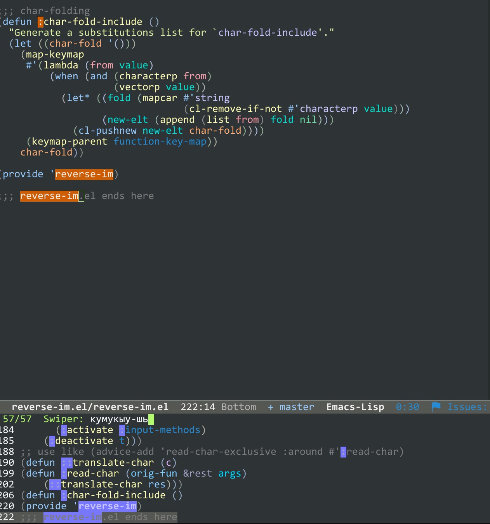Image resolution: width=490 pixels, height=524 pixels.
Task: Click the master git branch indicator
Action: (x=297, y=407)
